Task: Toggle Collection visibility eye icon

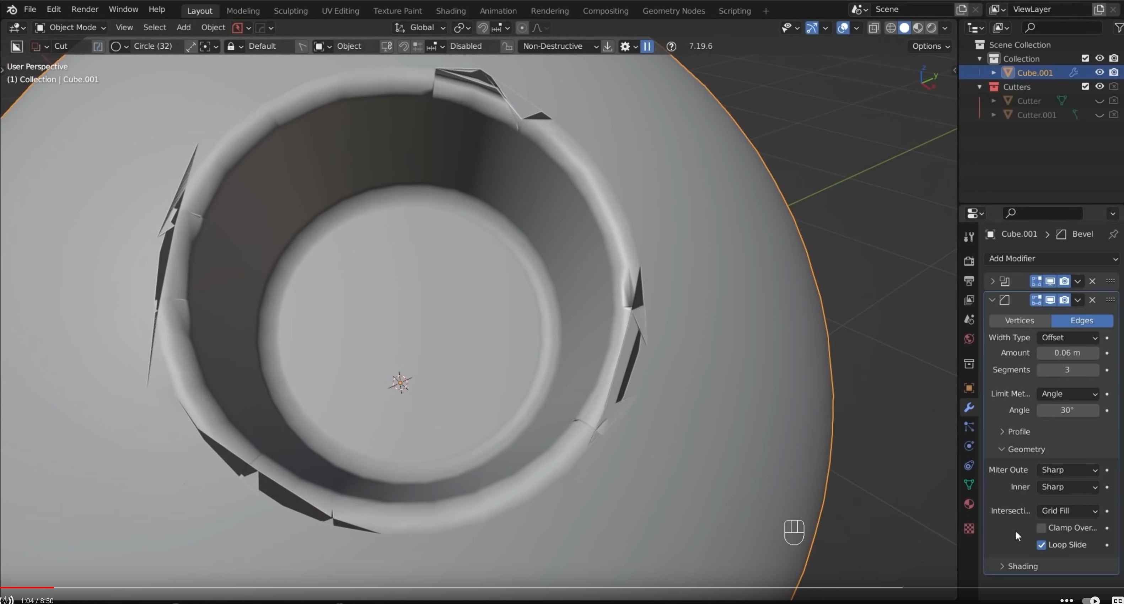Action: pos(1099,58)
